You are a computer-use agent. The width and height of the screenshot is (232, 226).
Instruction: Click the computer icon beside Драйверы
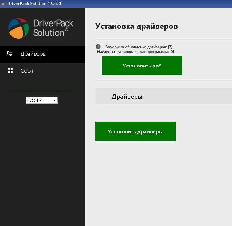[x=10, y=53]
